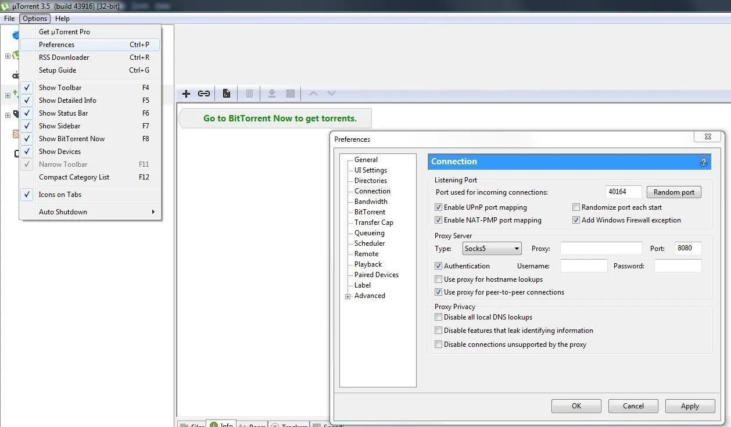Toggle Show BitTorrent Now menu item

(x=90, y=139)
